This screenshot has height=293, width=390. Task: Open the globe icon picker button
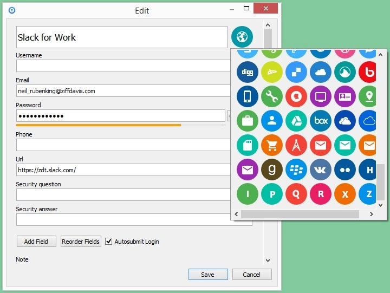pos(242,37)
